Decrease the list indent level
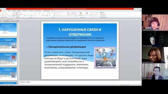The height and width of the screenshot is (94, 168). (48, 13)
